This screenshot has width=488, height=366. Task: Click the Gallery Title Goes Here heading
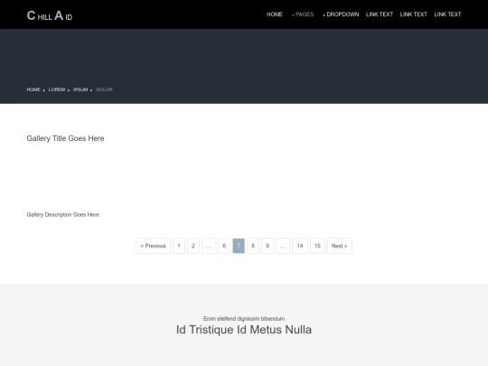[65, 138]
